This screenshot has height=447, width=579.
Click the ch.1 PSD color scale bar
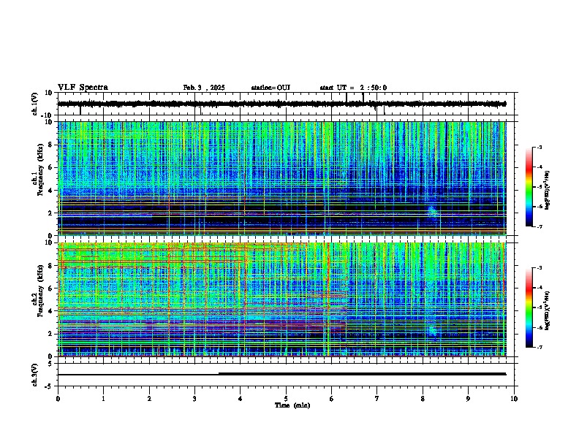(529, 187)
